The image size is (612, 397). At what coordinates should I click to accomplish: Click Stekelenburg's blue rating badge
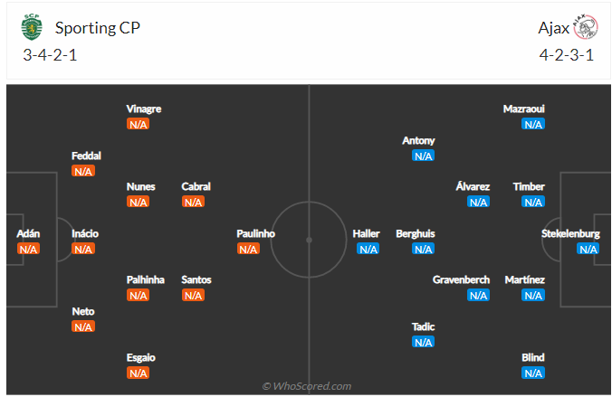click(x=588, y=249)
